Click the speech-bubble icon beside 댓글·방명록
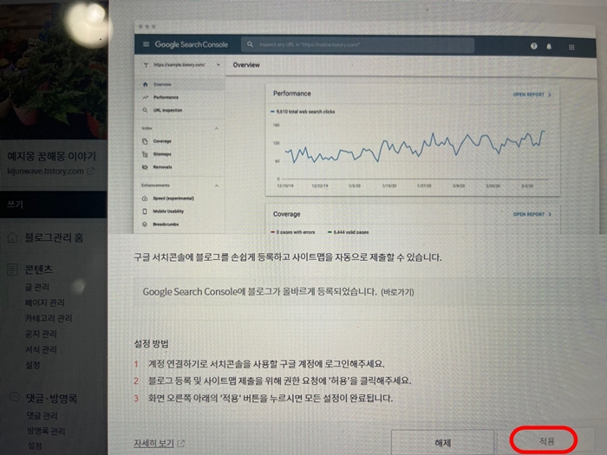The height and width of the screenshot is (455, 607). pyautogui.click(x=15, y=397)
